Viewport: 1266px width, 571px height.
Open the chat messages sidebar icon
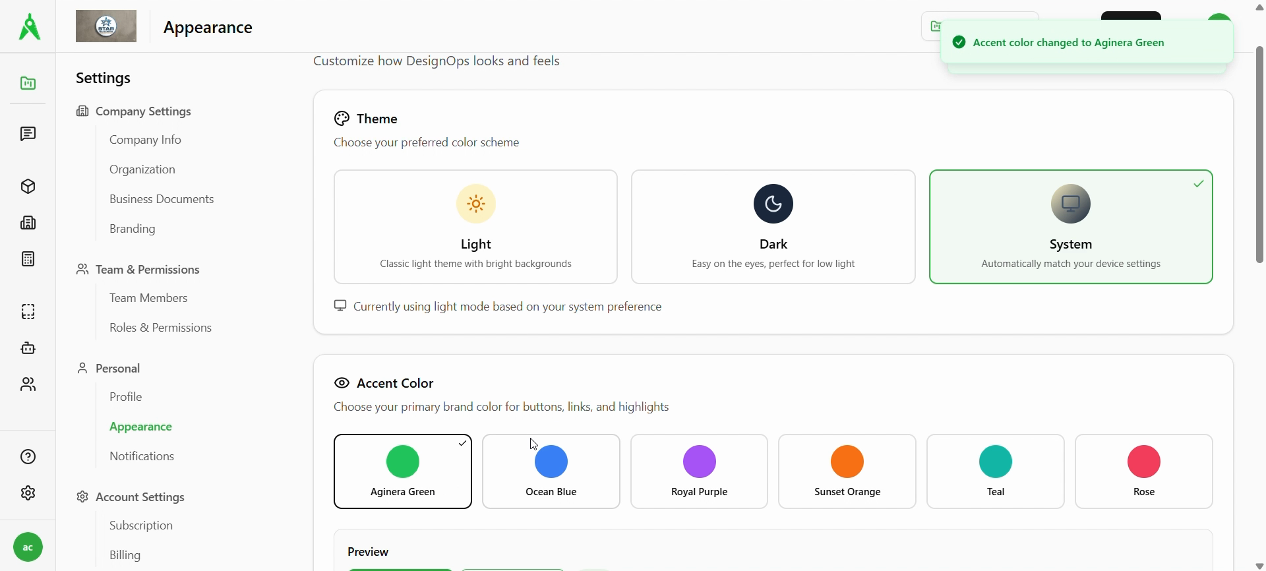(28, 135)
